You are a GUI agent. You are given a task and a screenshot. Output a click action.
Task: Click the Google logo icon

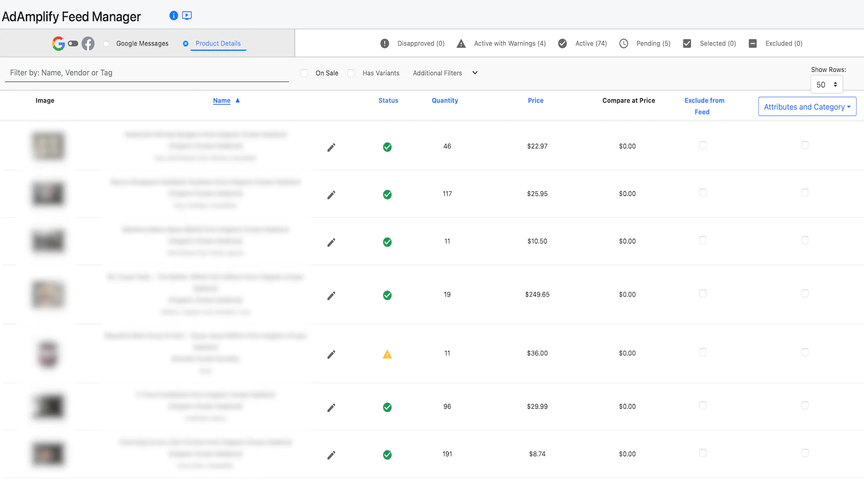[x=58, y=44]
